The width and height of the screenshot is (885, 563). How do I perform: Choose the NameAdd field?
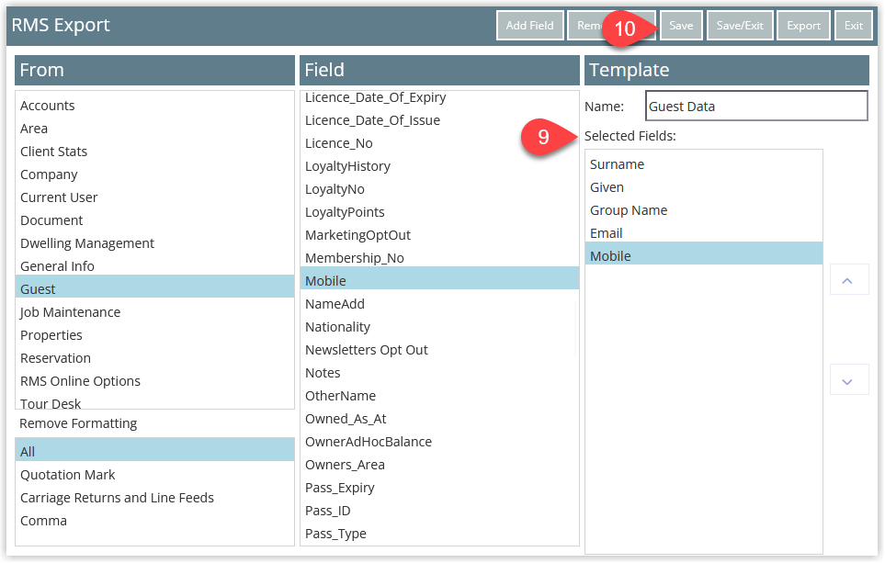439,304
